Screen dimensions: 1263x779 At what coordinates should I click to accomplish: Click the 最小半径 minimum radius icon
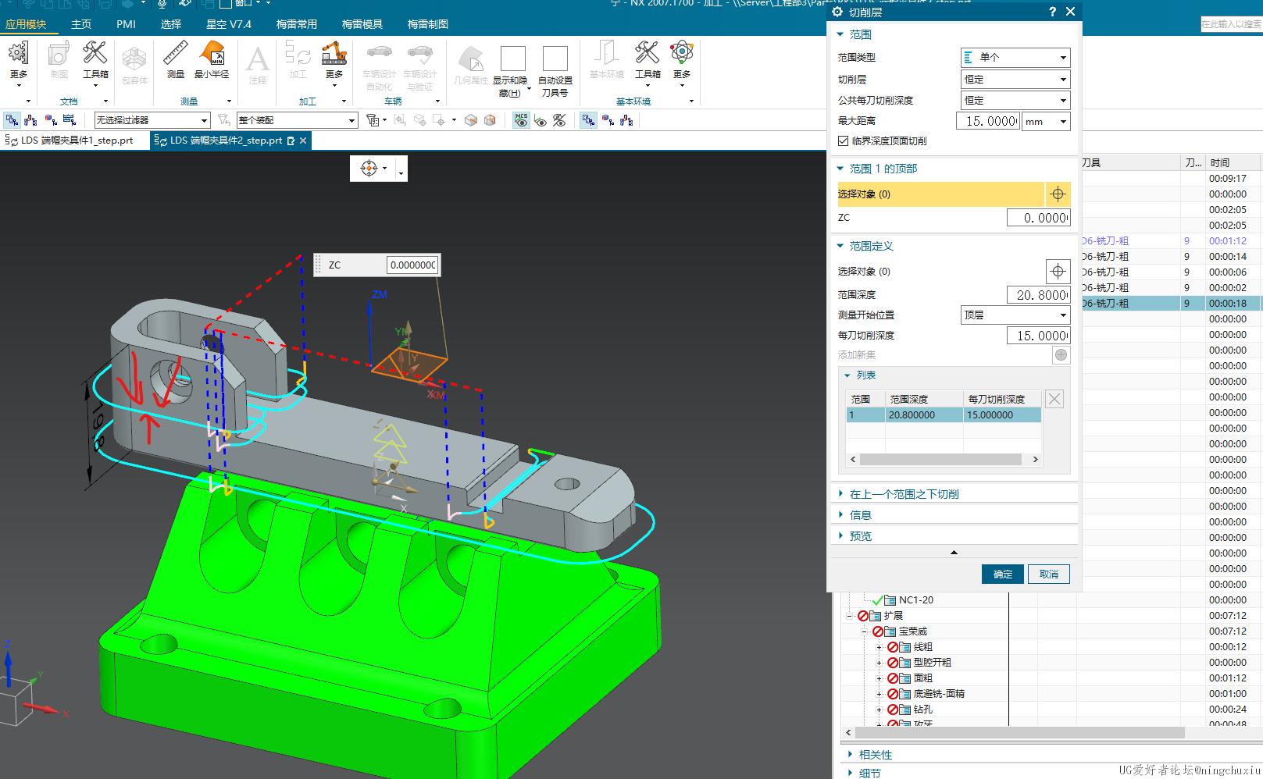tap(212, 60)
